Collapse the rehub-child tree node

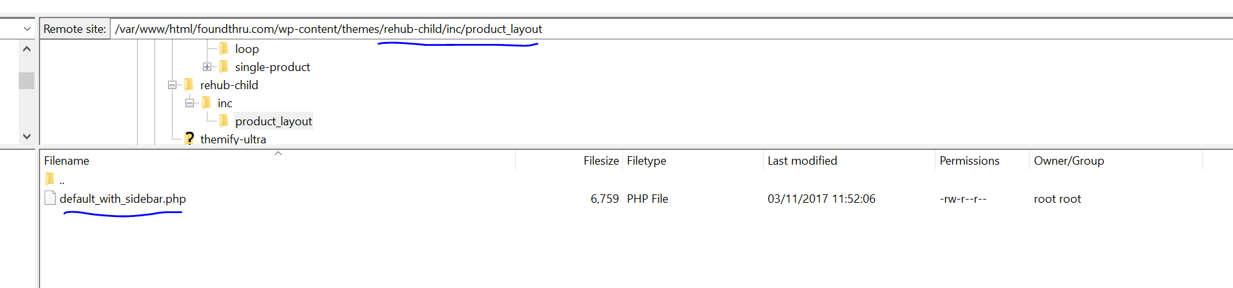coord(172,85)
